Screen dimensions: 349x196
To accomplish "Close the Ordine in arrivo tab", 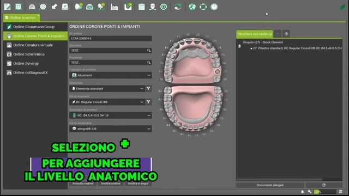I will (x=39, y=15).
